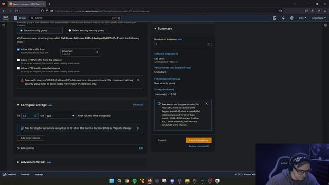Click the CloudShell icon in the footer
The width and height of the screenshot is (329, 185).
tap(4, 174)
